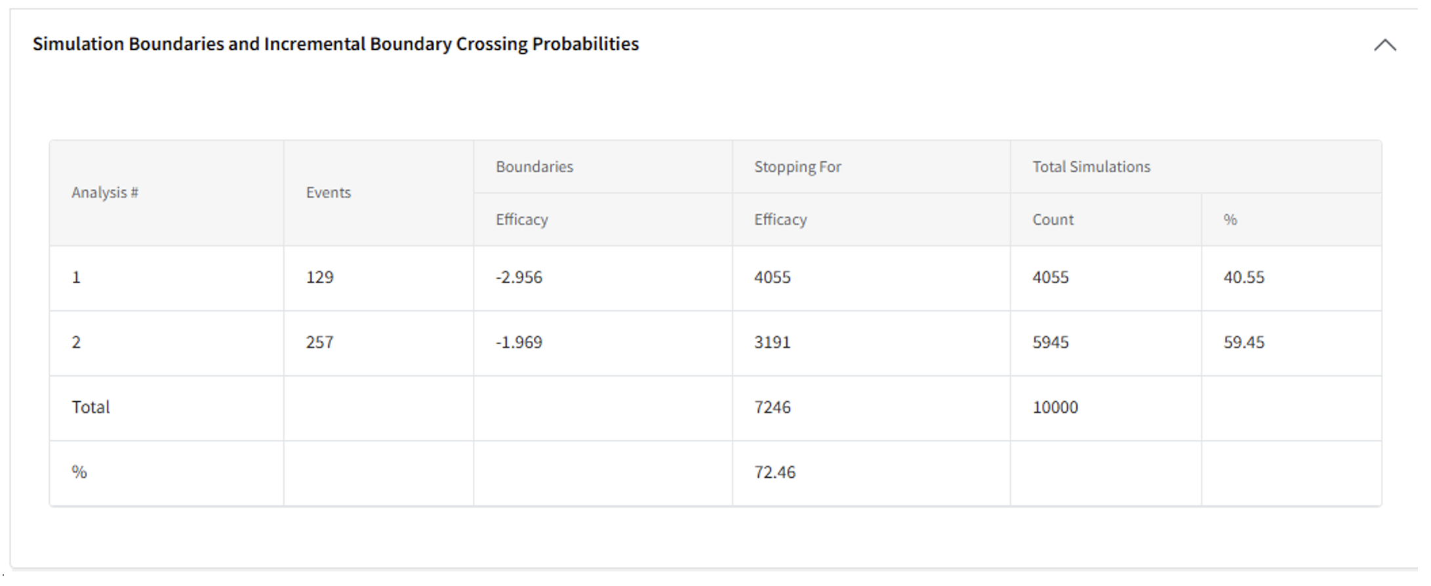Click the Boundaries group header
Screen dimensions: 1431x586
pyautogui.click(x=534, y=167)
